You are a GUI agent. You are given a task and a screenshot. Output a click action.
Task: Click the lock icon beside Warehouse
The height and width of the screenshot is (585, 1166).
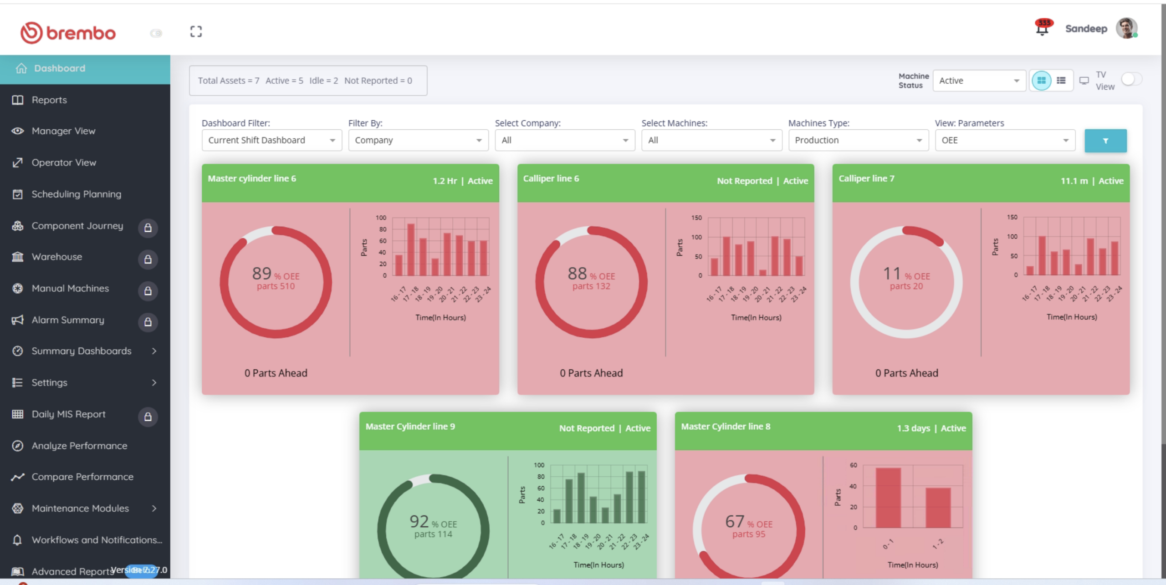pyautogui.click(x=148, y=259)
